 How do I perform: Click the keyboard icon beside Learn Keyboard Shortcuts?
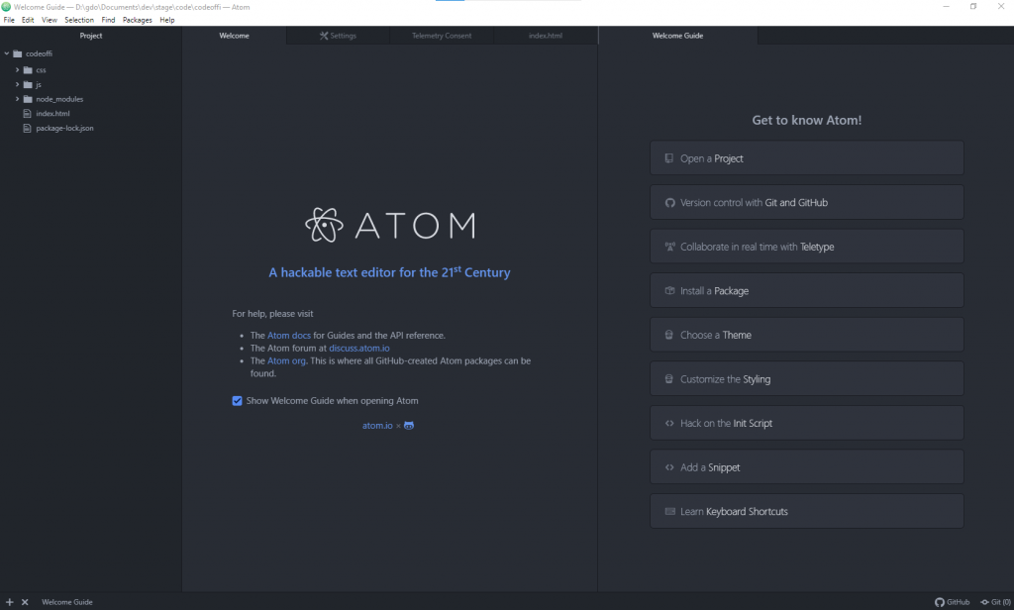670,511
